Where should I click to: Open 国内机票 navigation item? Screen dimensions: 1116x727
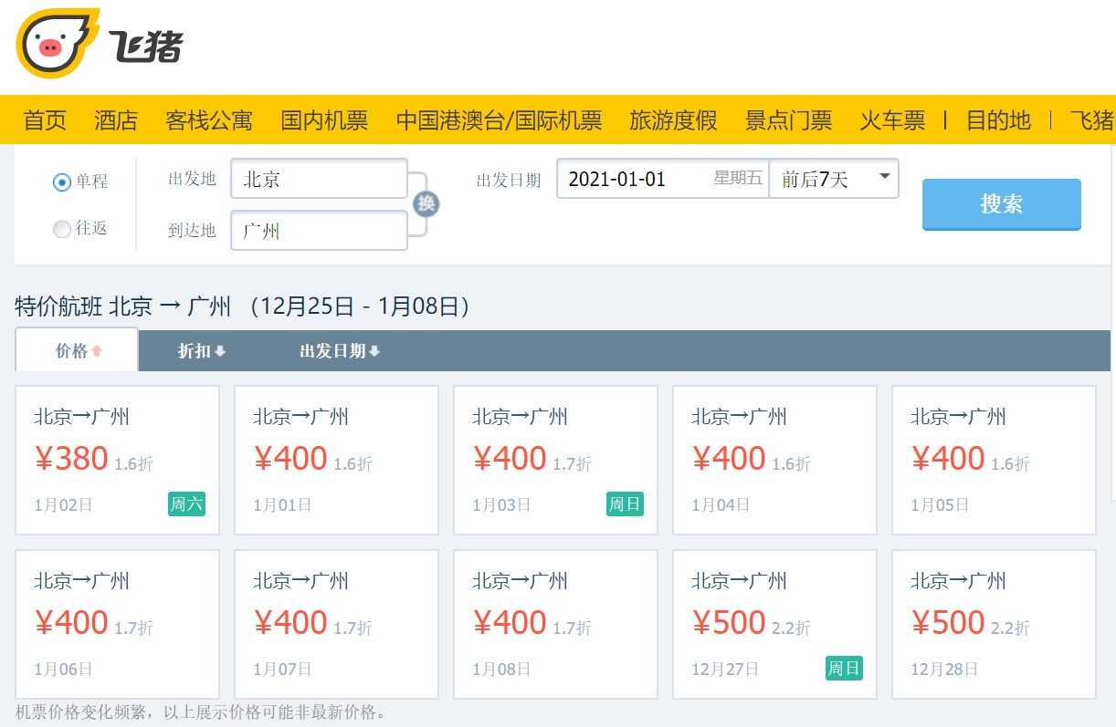pyautogui.click(x=324, y=120)
